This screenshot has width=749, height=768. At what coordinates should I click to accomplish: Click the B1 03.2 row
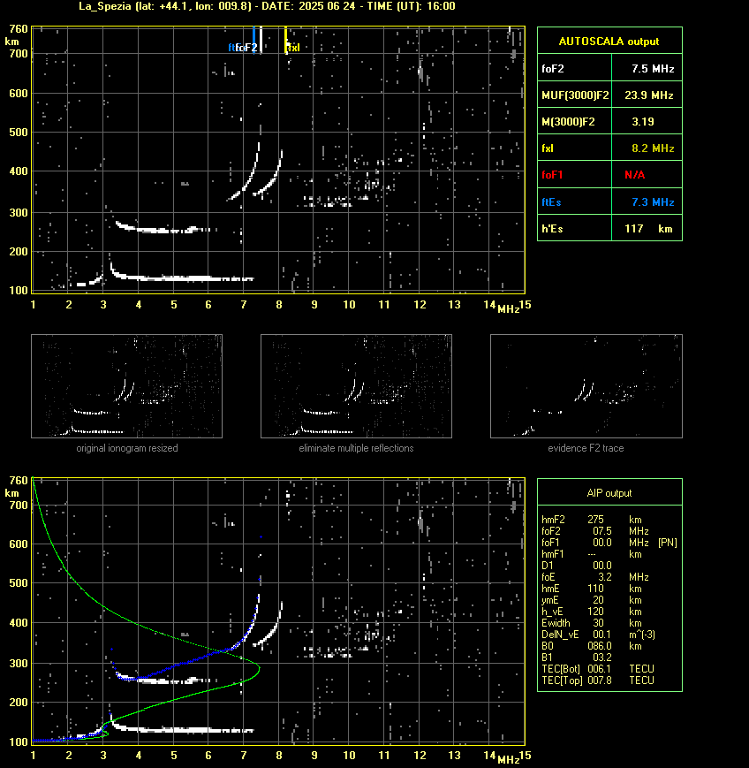tap(577, 658)
